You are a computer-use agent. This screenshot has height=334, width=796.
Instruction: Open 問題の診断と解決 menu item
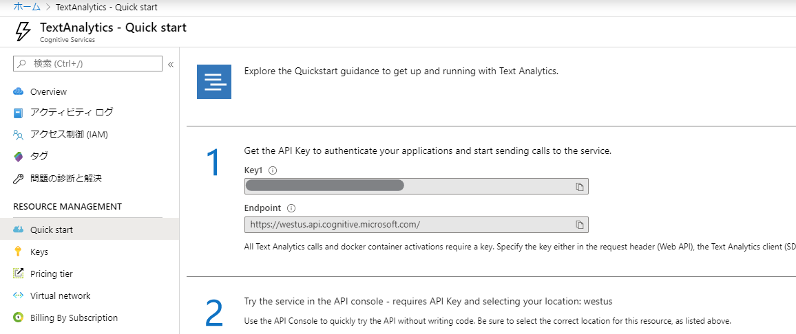click(66, 179)
